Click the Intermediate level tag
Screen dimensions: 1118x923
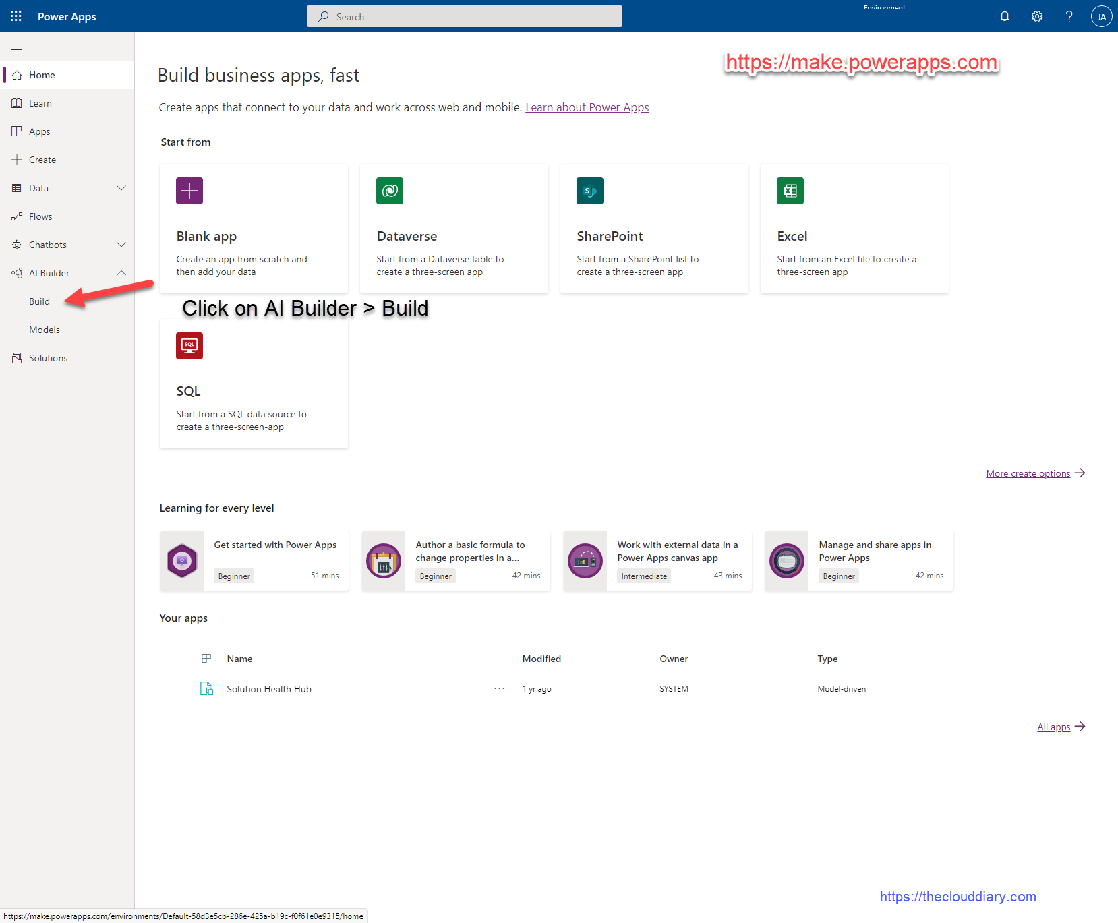644,576
